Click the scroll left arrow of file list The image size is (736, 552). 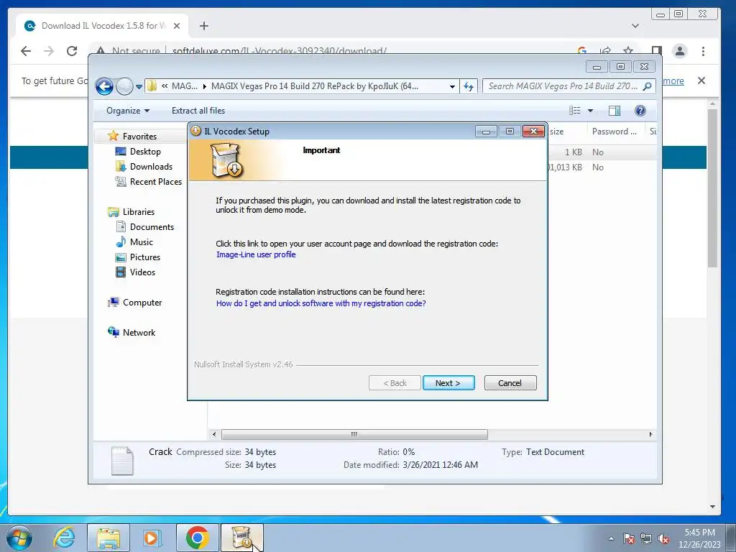[214, 434]
